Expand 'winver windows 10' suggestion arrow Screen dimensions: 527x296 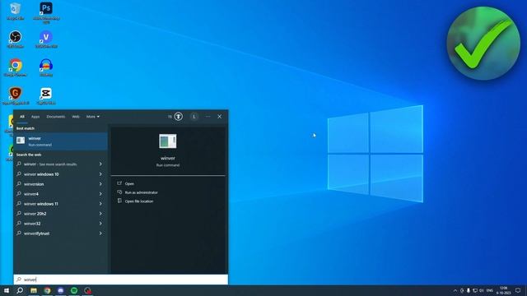click(x=100, y=174)
